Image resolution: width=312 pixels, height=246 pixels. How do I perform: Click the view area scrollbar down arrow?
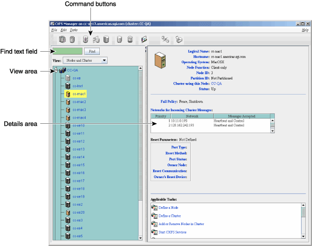click(x=141, y=238)
